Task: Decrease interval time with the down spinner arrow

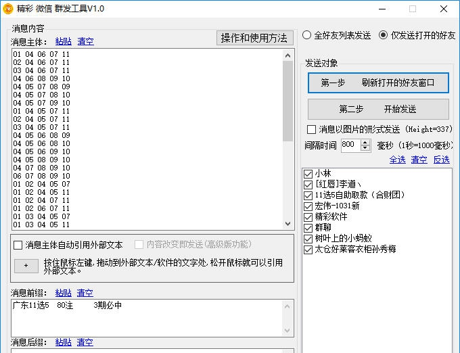Action: 365,148
